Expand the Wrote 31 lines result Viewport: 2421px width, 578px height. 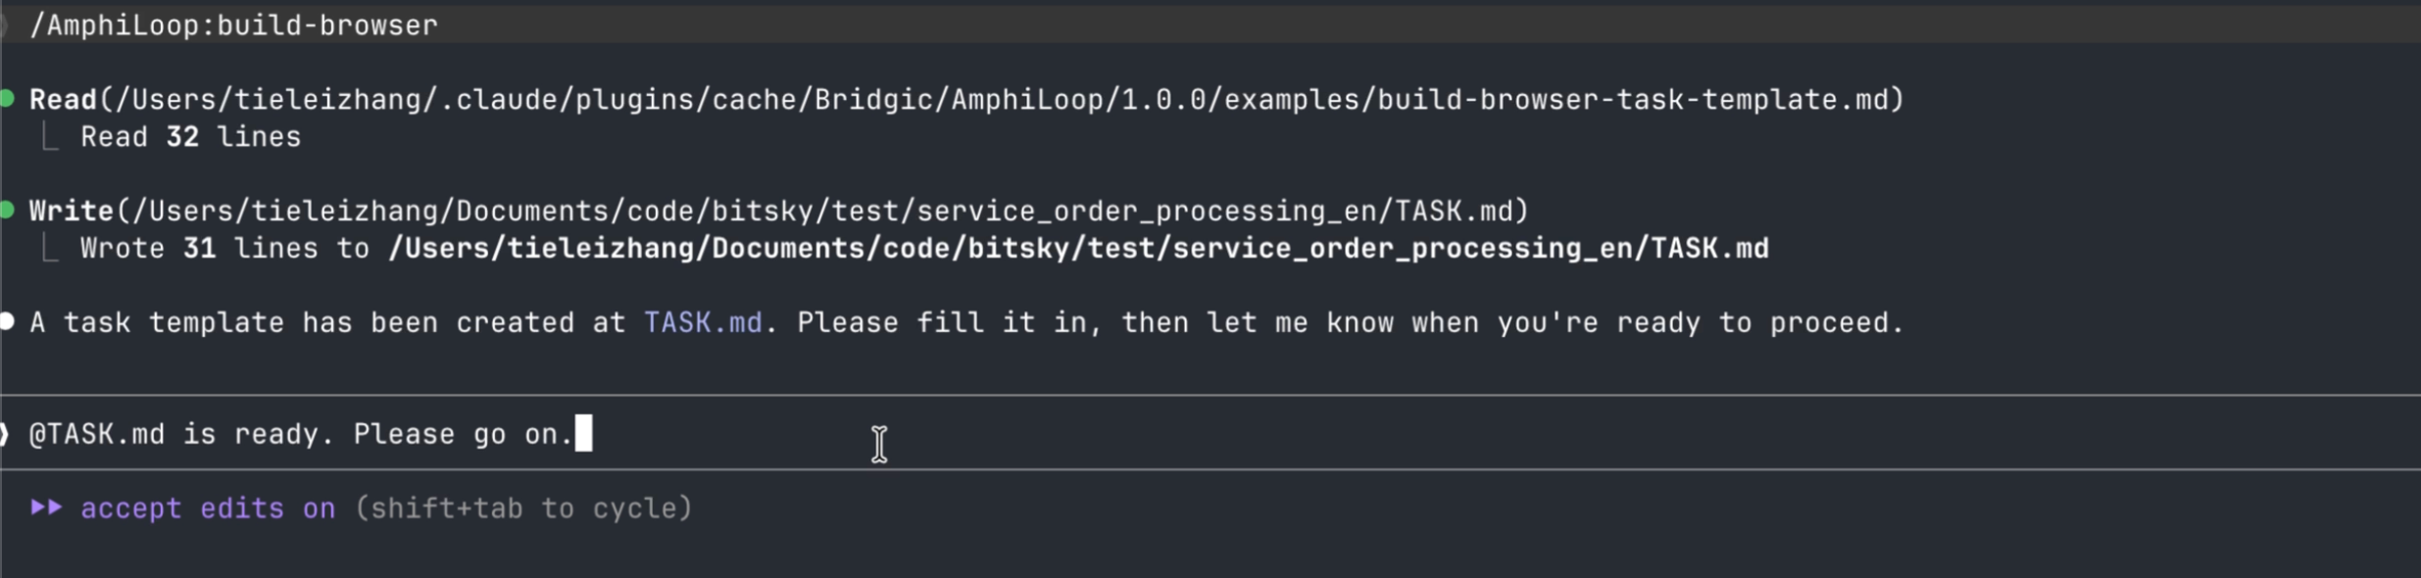pos(924,248)
